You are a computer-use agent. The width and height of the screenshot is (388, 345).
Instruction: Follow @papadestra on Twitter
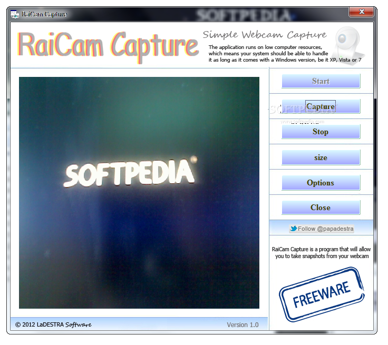322,229
